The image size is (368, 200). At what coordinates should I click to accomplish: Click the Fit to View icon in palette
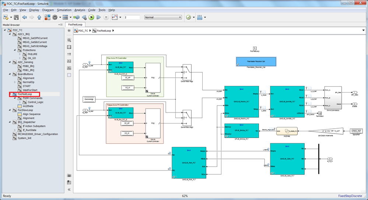[x=69, y=47]
